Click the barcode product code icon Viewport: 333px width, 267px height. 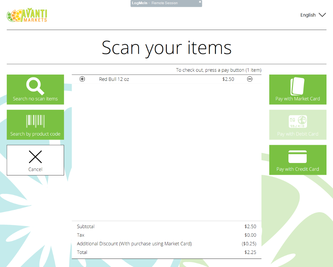[35, 121]
